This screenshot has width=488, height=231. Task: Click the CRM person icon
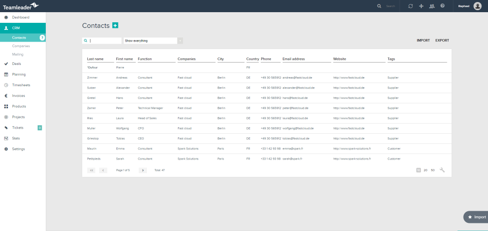6,28
